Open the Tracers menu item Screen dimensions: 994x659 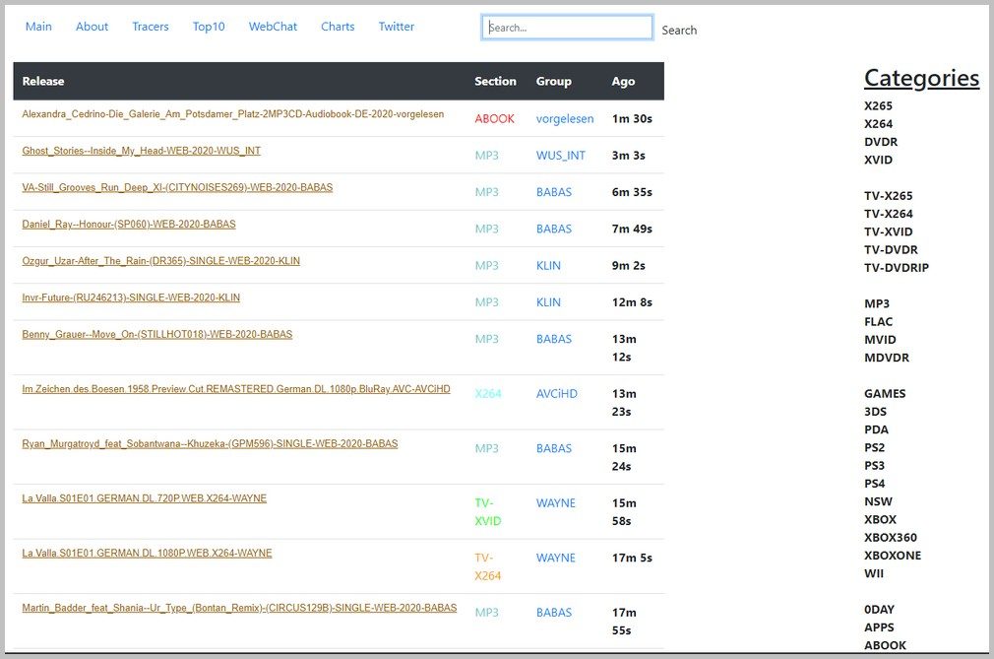[x=151, y=27]
